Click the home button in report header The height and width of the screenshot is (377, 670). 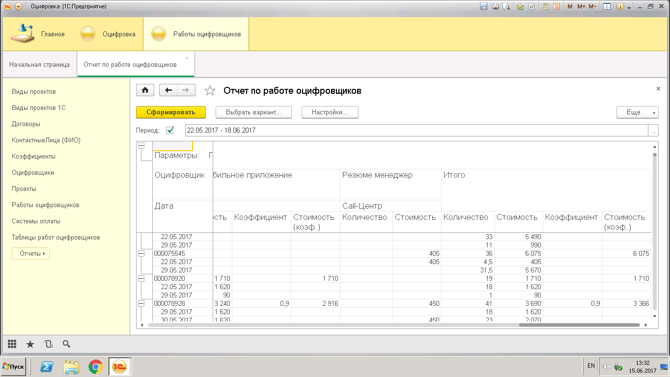click(x=145, y=90)
